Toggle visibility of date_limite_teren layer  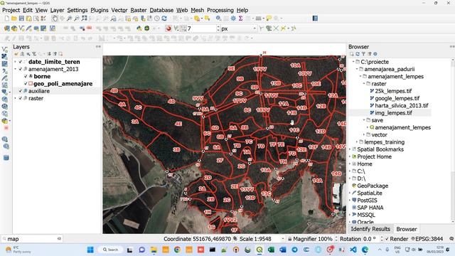click(21, 62)
